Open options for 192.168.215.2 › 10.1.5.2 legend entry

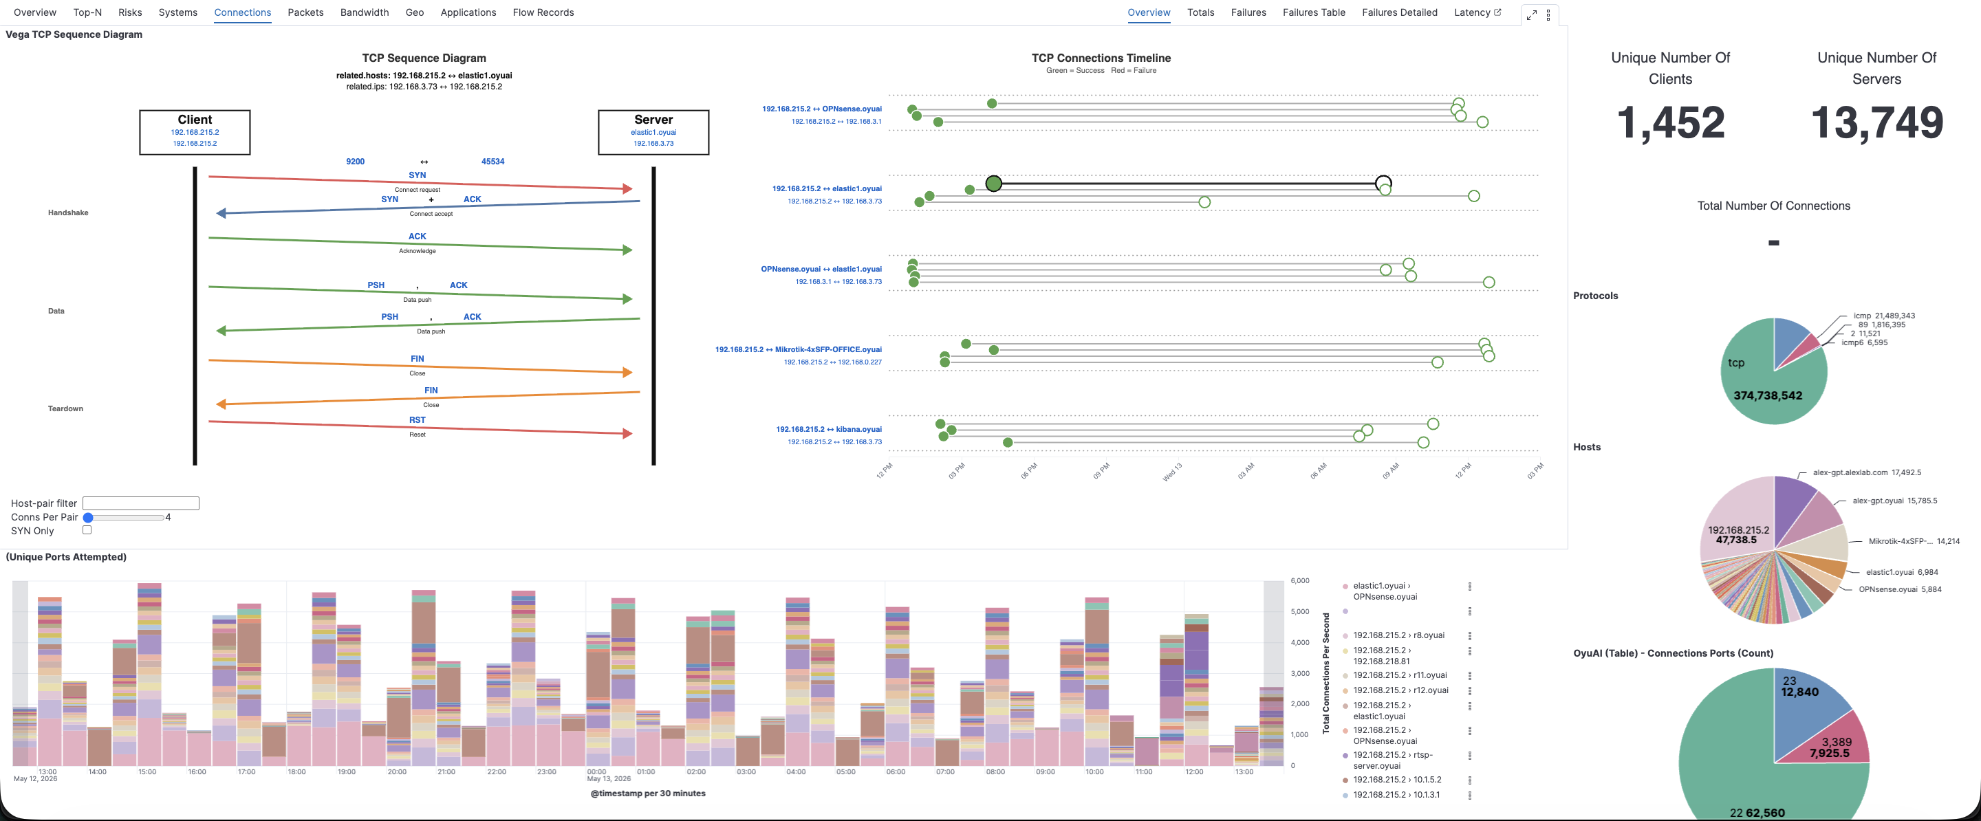(x=1470, y=780)
